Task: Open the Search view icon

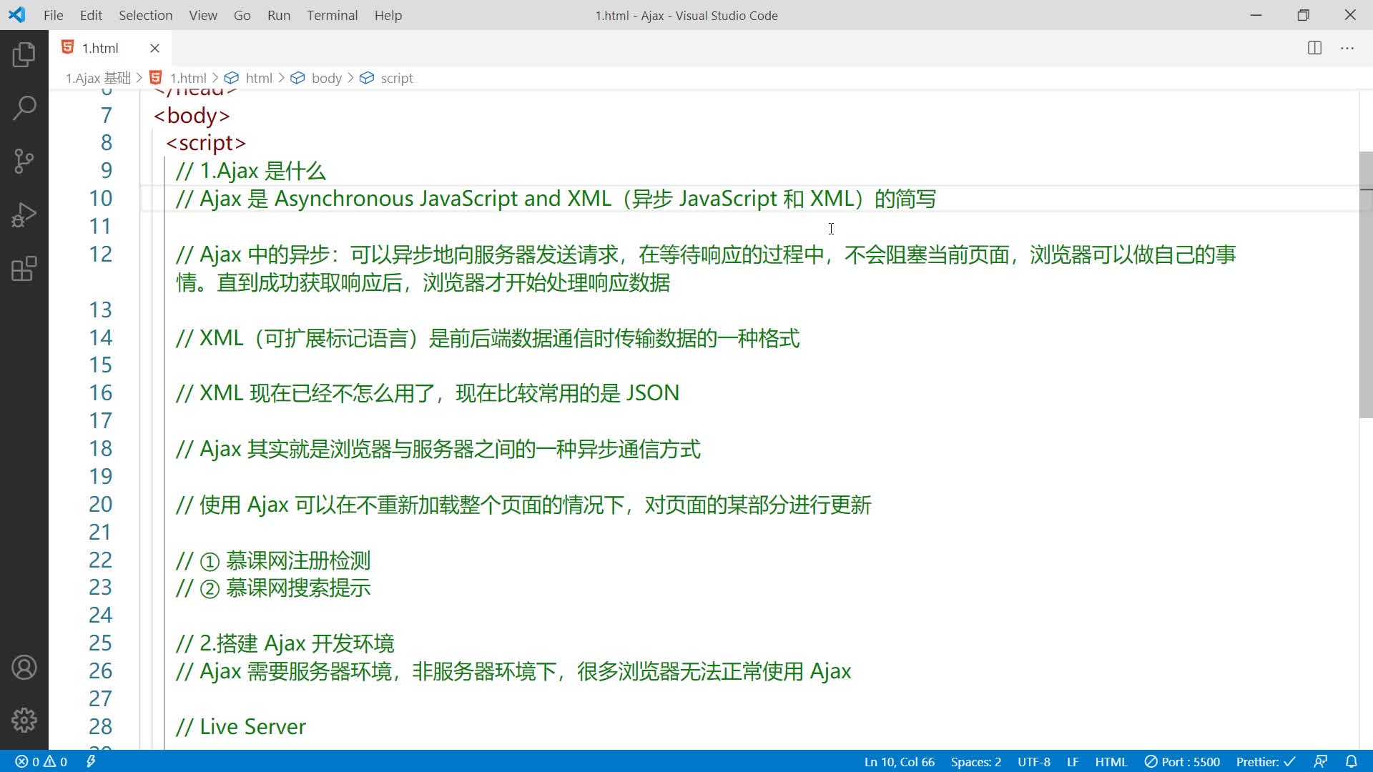Action: click(24, 109)
